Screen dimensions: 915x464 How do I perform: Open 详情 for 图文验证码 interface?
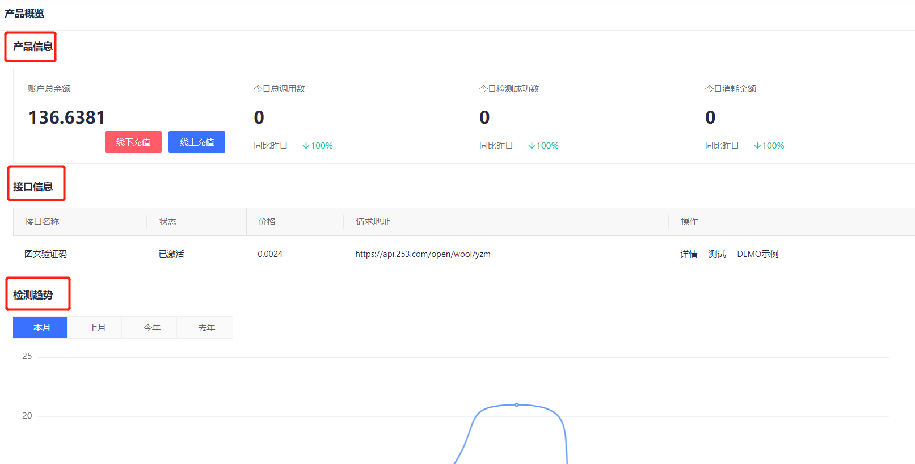689,254
